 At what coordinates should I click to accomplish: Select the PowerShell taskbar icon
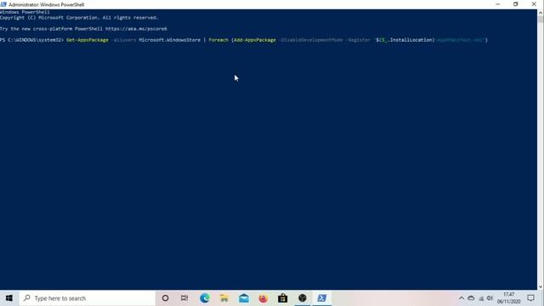point(321,298)
